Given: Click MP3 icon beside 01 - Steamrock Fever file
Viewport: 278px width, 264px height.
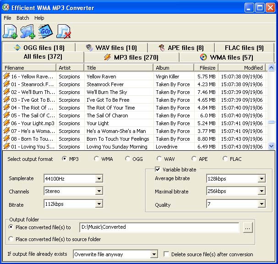Looking at the screenshot, I should tap(6, 84).
